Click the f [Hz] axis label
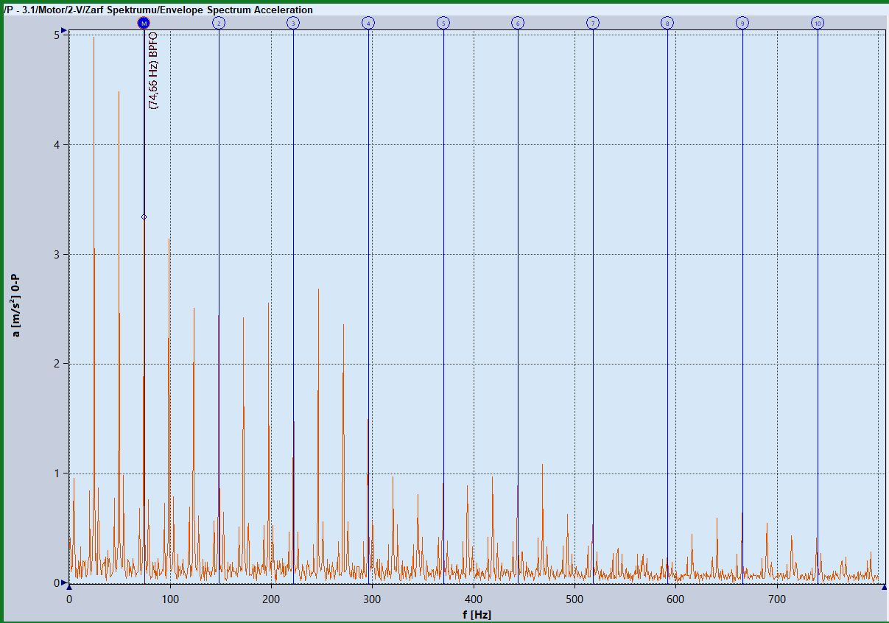889x623 pixels. (x=477, y=614)
